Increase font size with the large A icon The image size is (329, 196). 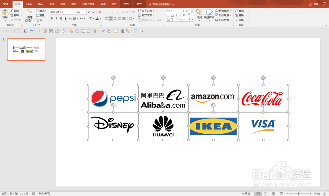point(89,12)
